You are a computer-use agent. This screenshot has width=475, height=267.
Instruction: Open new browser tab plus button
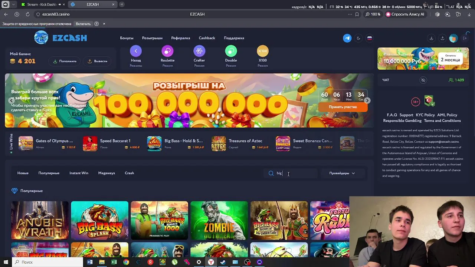122,4
